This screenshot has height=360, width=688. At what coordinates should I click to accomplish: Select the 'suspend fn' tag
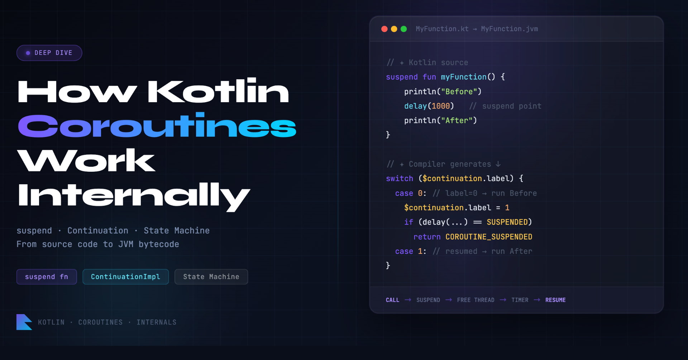click(x=47, y=277)
